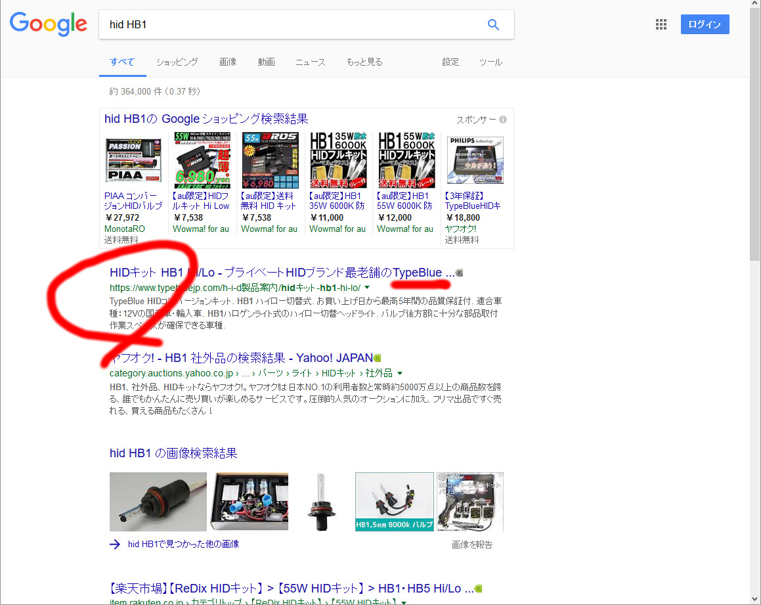The image size is (761, 605).
Task: Open the ROS 55W HID kit thumbnail
Action: click(270, 160)
